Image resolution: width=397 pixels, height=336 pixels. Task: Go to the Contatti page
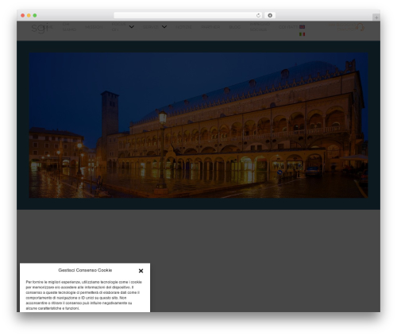(x=288, y=27)
